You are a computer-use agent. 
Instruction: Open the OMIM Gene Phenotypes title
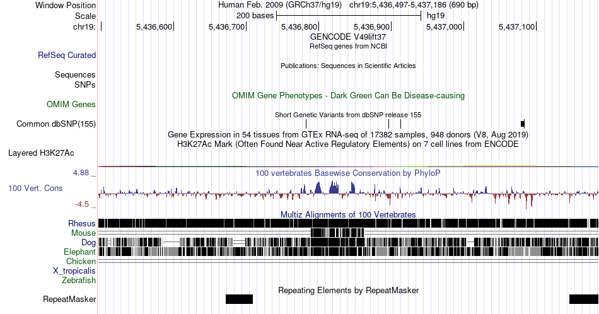pos(348,95)
